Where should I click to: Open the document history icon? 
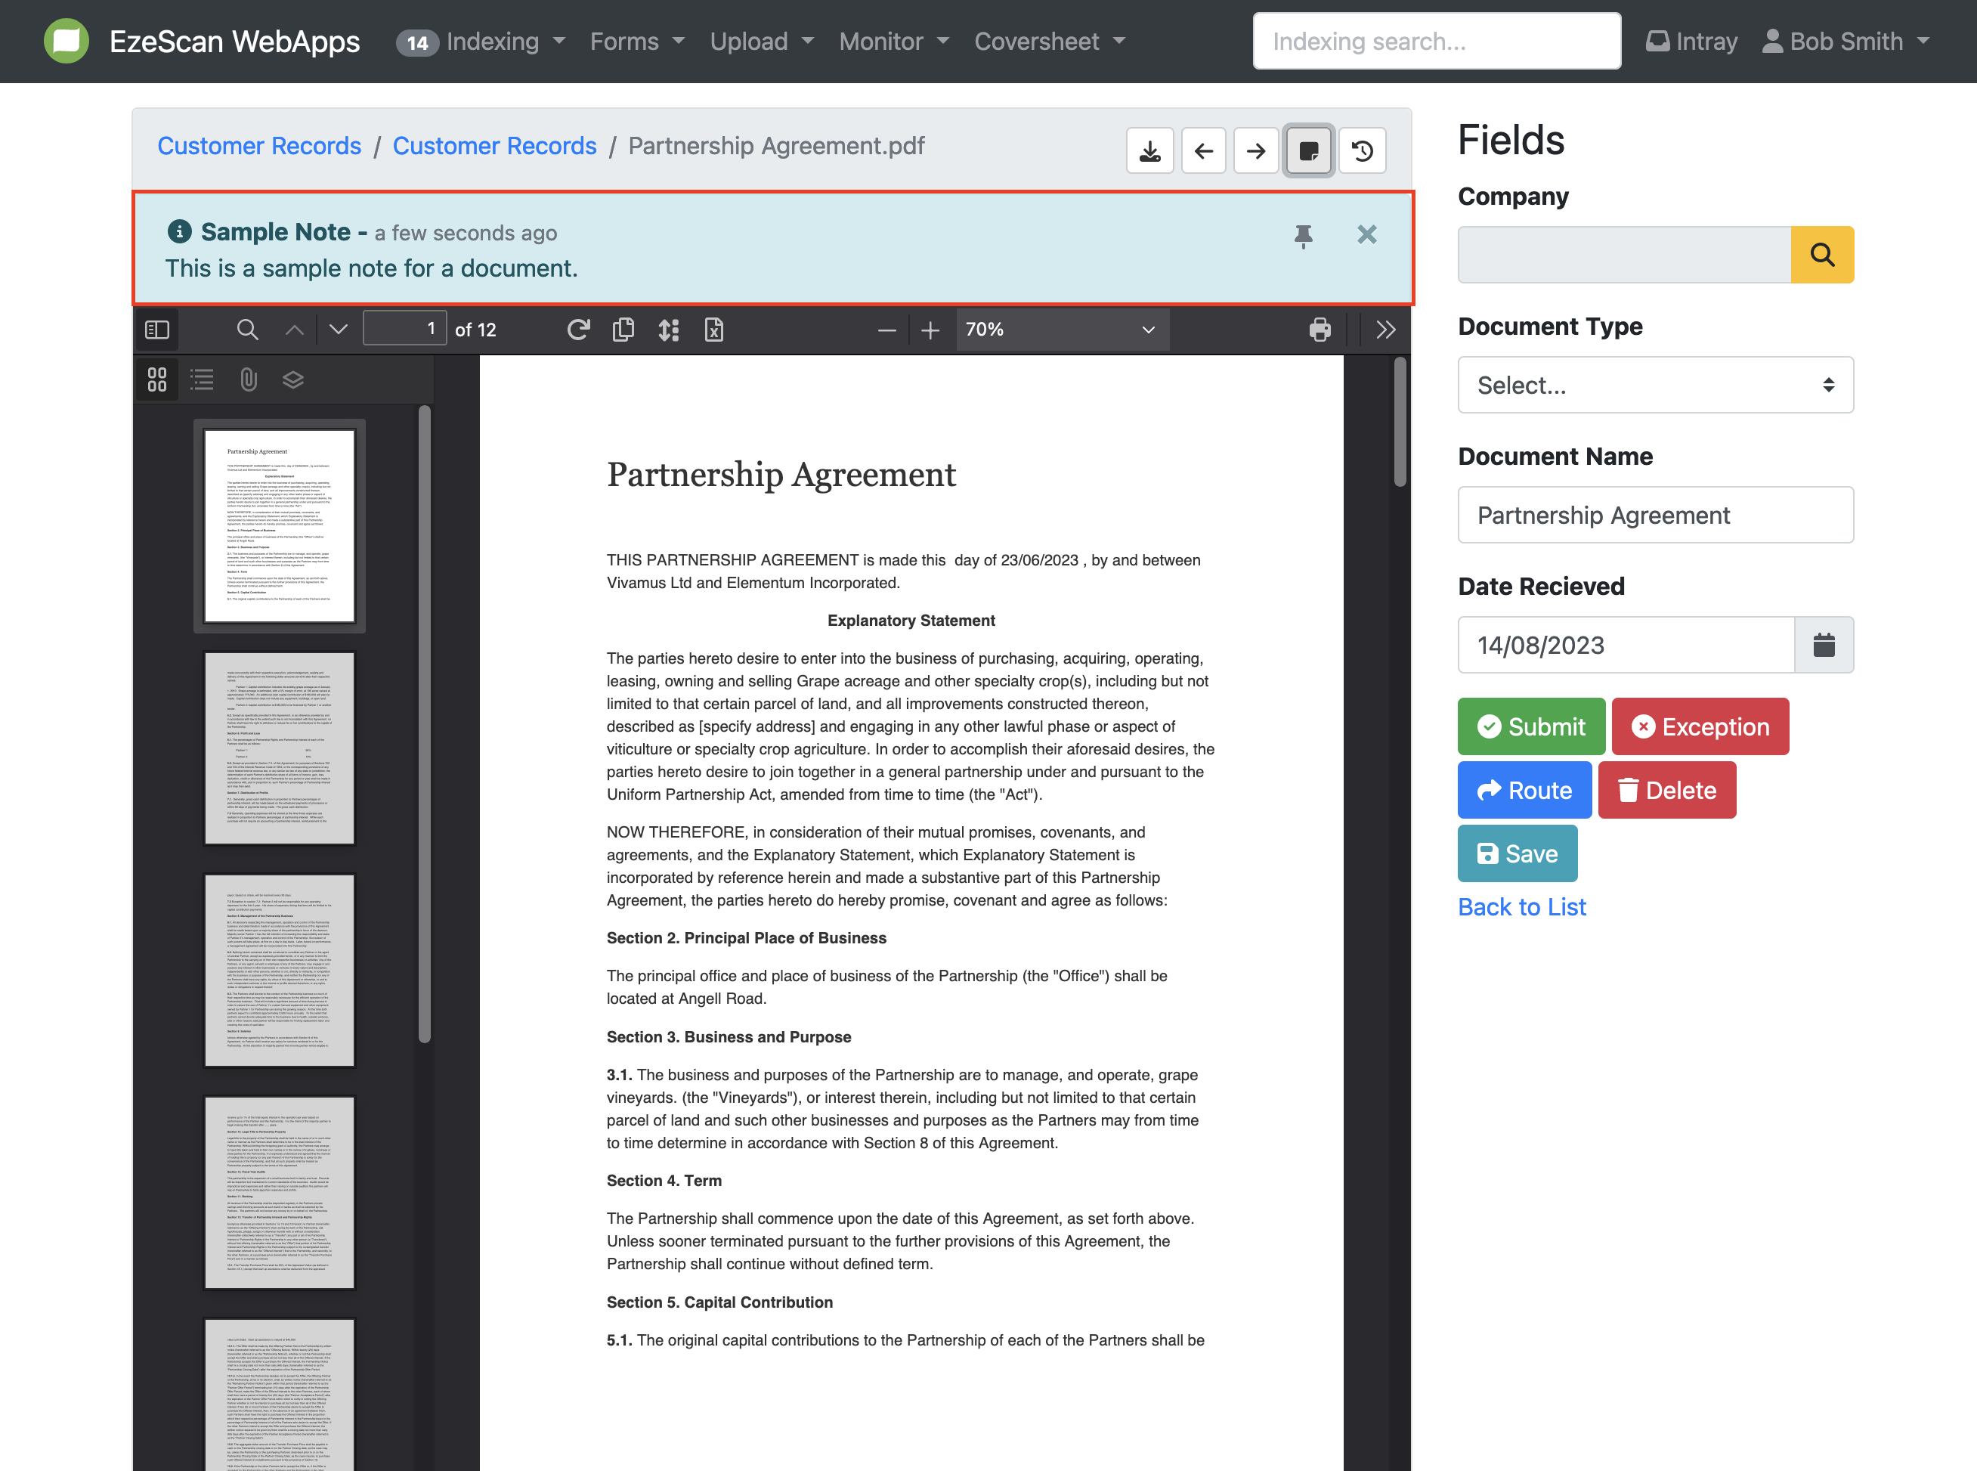[1362, 150]
